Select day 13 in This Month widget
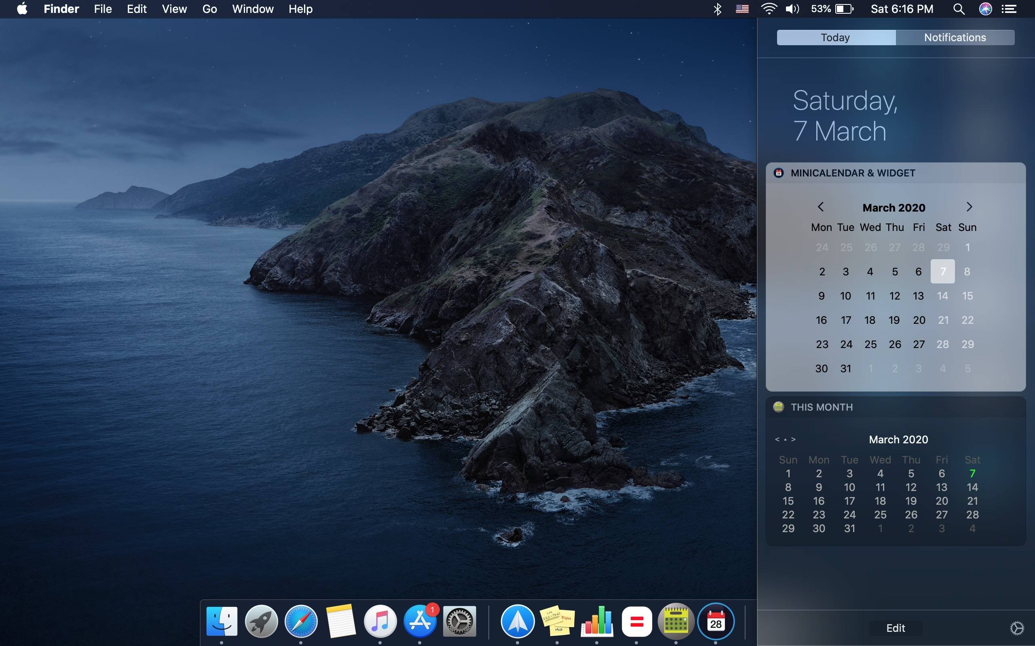The image size is (1035, 646). coord(942,487)
